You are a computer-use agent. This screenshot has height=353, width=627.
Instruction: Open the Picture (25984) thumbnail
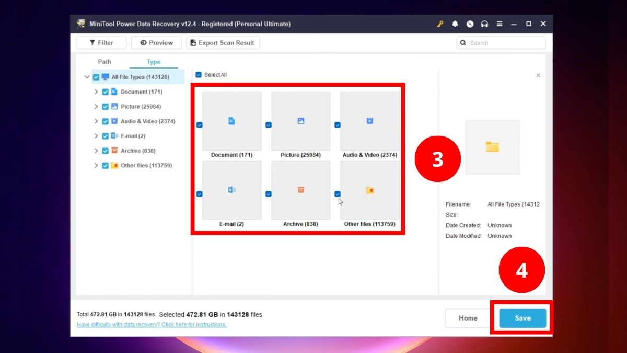[300, 121]
